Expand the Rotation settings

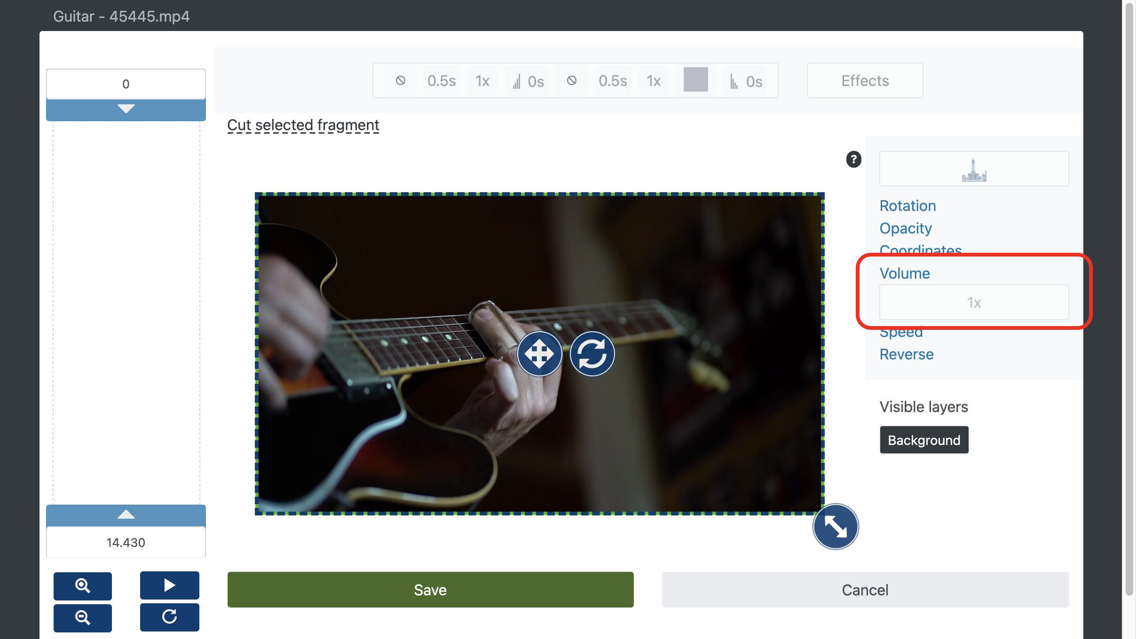907,205
